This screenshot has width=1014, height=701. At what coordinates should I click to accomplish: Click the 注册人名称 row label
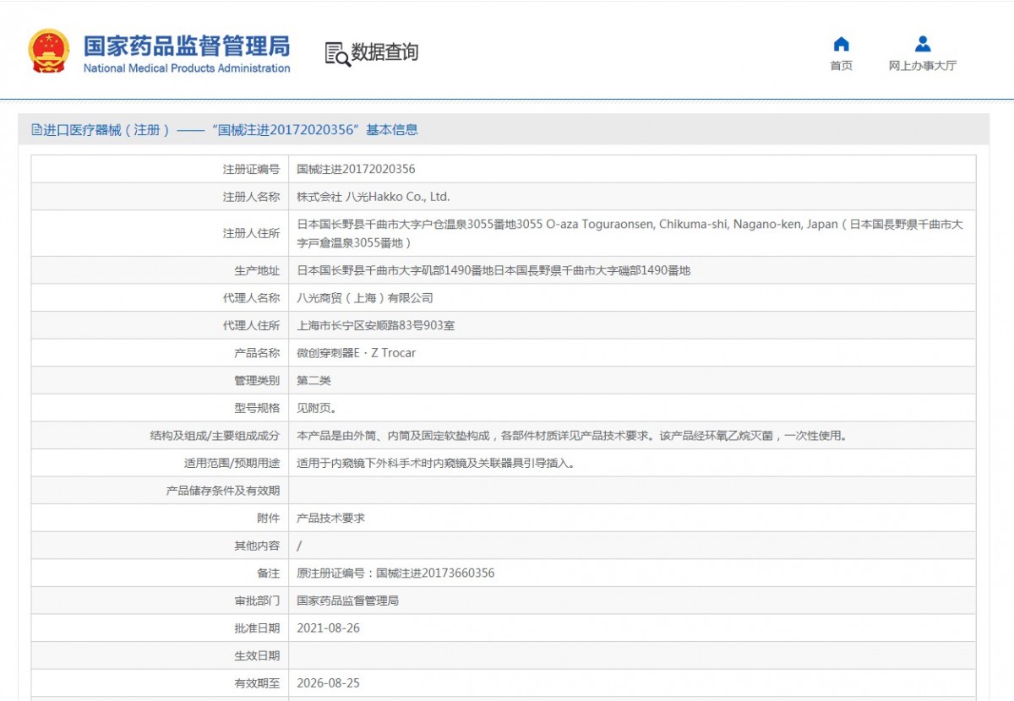[251, 197]
